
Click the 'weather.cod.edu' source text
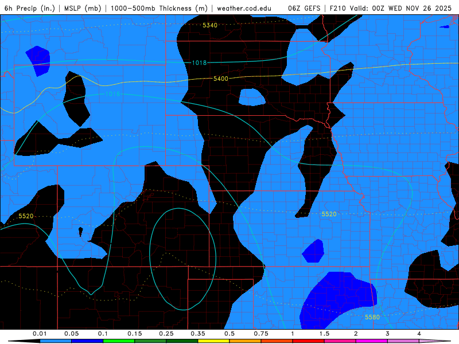(x=244, y=8)
